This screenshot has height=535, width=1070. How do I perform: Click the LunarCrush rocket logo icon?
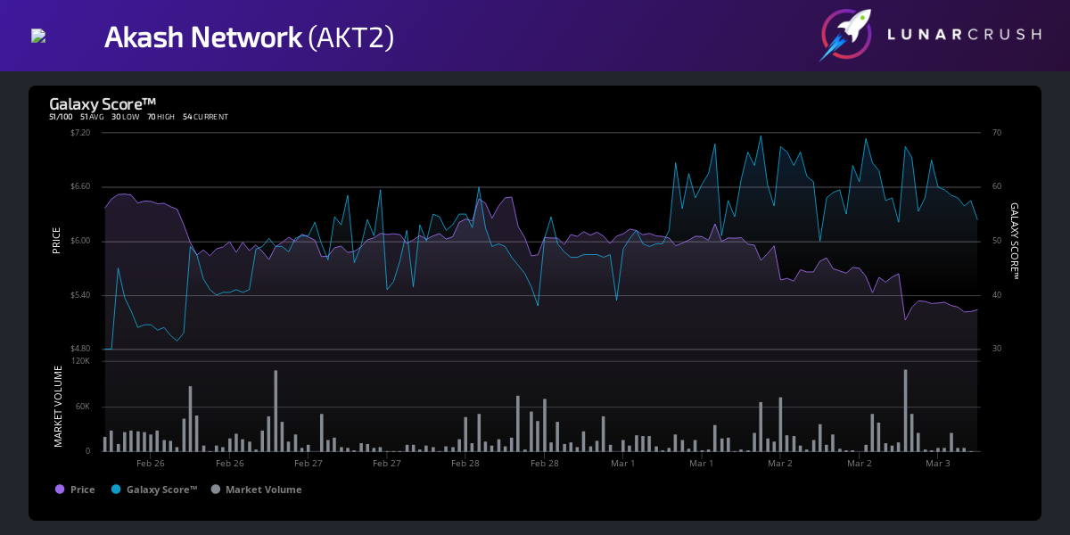(845, 35)
